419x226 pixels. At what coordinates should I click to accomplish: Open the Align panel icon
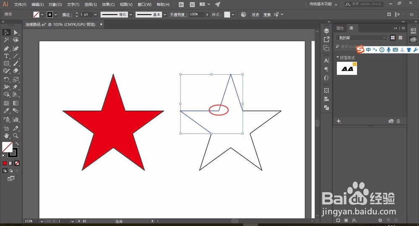(326, 99)
